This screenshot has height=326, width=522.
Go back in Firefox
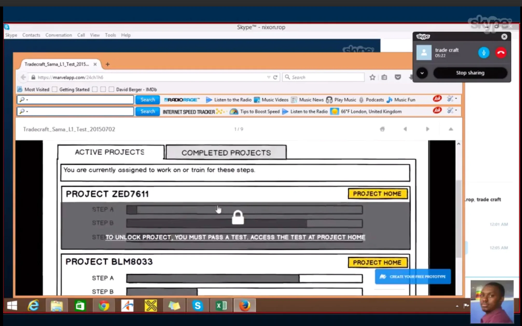pos(23,77)
